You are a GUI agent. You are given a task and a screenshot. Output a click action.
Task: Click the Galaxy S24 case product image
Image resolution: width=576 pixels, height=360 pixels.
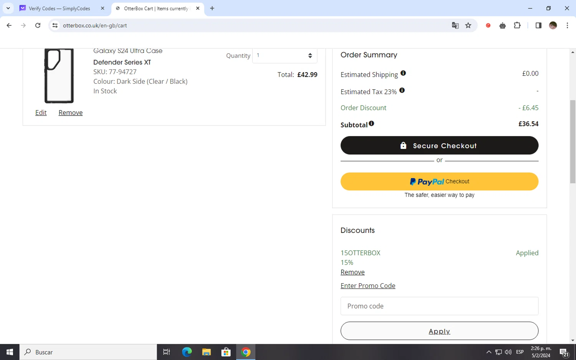click(x=59, y=76)
